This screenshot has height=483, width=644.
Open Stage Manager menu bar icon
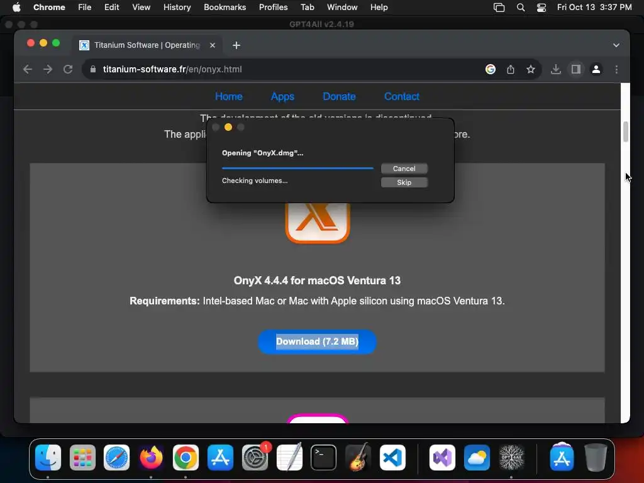[499, 8]
